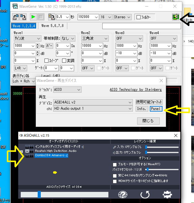Enable always resample 44.1kHz to 48kHz checkbox
Screen dimensions: 194x203
click(115, 176)
